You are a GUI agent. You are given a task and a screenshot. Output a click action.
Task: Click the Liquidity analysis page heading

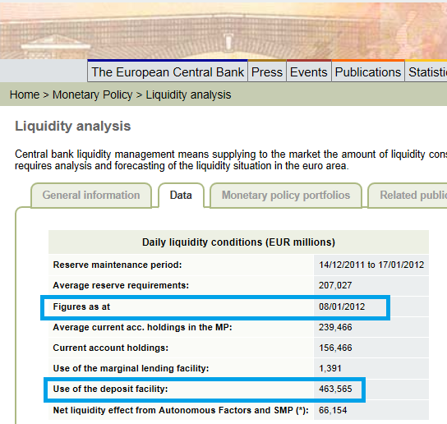(x=72, y=127)
